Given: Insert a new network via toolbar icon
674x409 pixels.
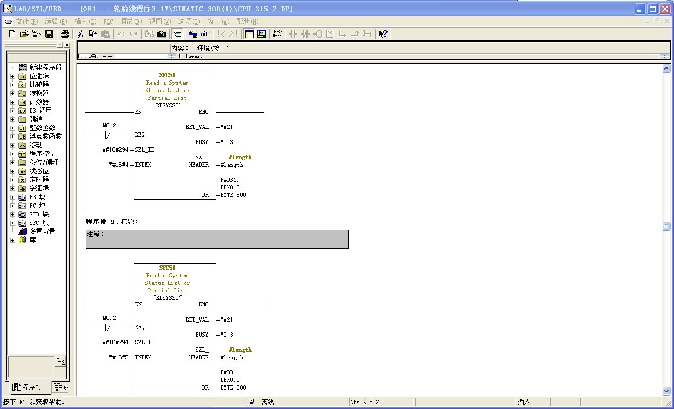Looking at the screenshot, I should point(278,34).
